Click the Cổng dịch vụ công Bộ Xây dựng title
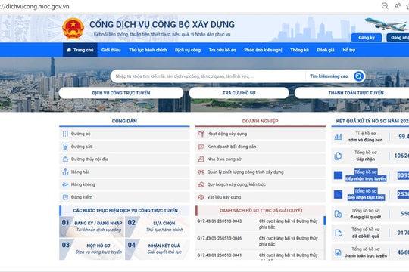The height and width of the screenshot is (272, 409). coord(162,24)
